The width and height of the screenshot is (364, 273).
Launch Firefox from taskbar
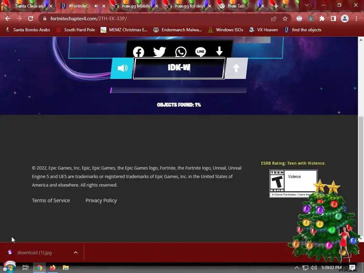[x=53, y=268]
